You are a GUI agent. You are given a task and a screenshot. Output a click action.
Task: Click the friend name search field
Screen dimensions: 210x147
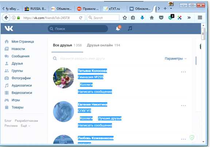pos(82,59)
